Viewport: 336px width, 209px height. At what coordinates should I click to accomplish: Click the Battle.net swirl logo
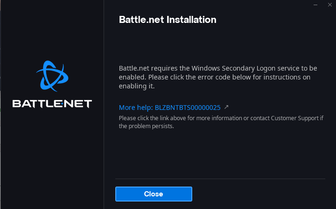pos(52,75)
